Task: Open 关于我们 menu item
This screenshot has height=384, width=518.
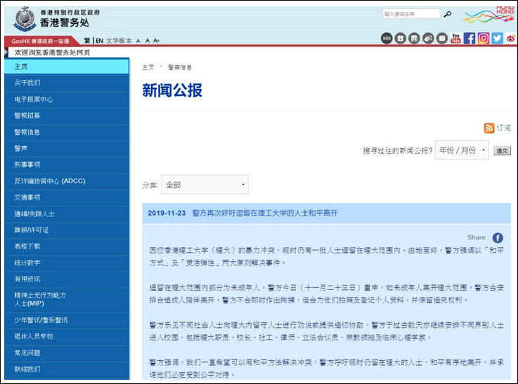Action: click(x=67, y=83)
